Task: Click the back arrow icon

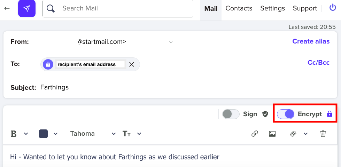Action: pos(7,8)
